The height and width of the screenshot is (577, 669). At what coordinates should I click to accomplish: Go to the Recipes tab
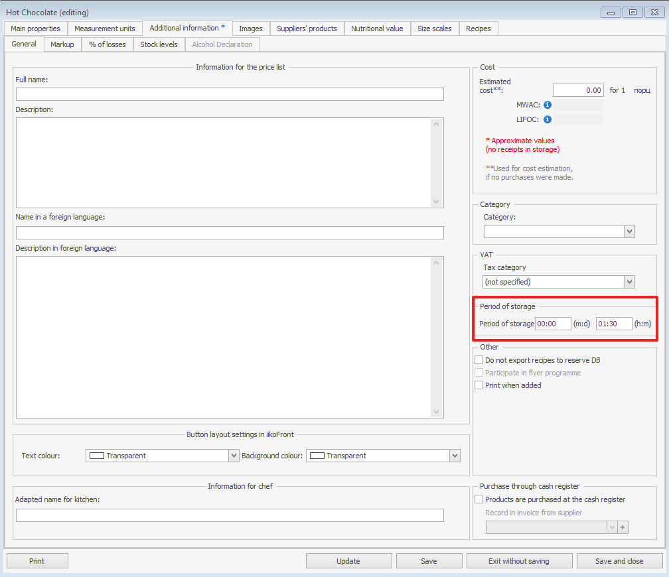click(478, 29)
